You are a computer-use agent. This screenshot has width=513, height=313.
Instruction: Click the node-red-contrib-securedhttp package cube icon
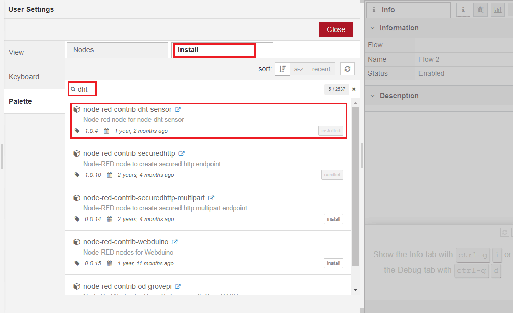pos(77,154)
